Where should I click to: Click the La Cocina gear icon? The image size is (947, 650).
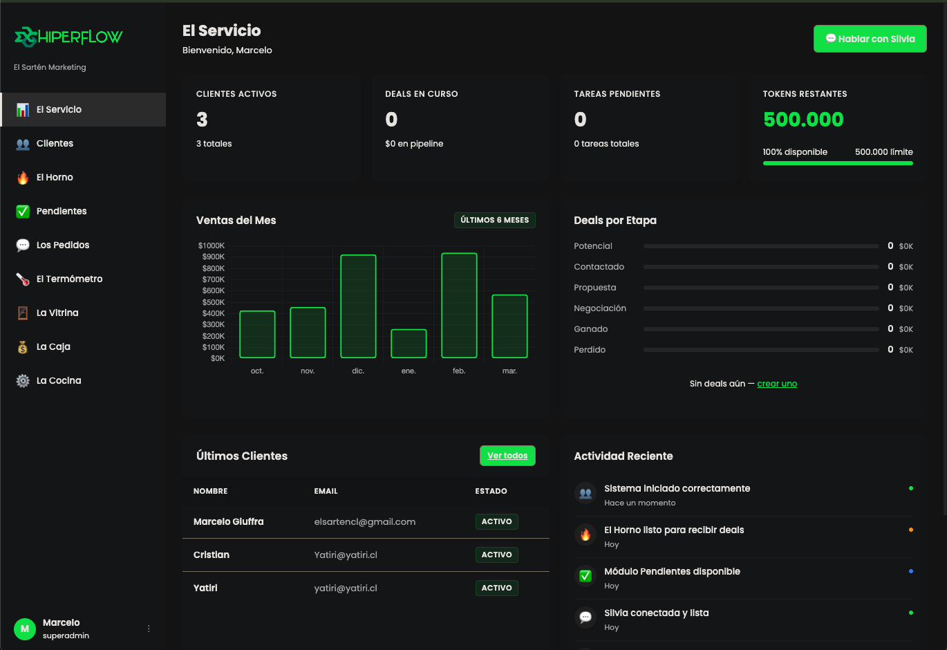point(23,381)
